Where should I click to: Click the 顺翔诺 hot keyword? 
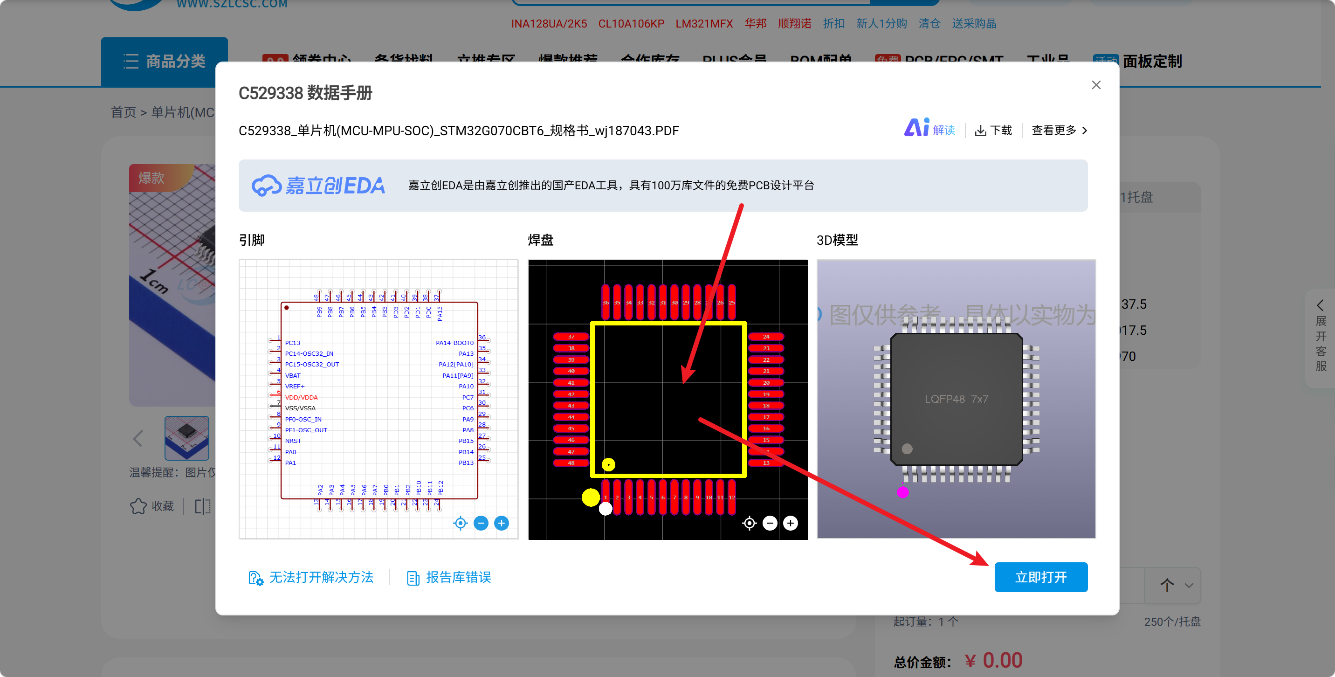[x=794, y=23]
